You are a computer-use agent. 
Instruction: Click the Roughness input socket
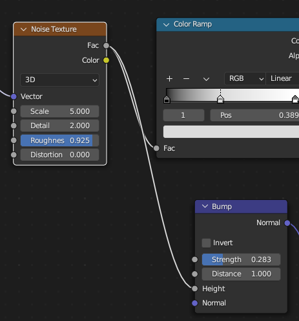(14, 140)
